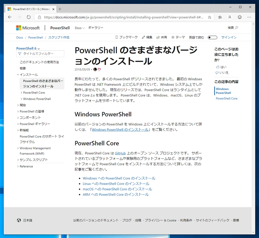Select このドキュメントの使用方法 in sidebar
This screenshot has height=238, width=259.
pyautogui.click(x=39, y=62)
